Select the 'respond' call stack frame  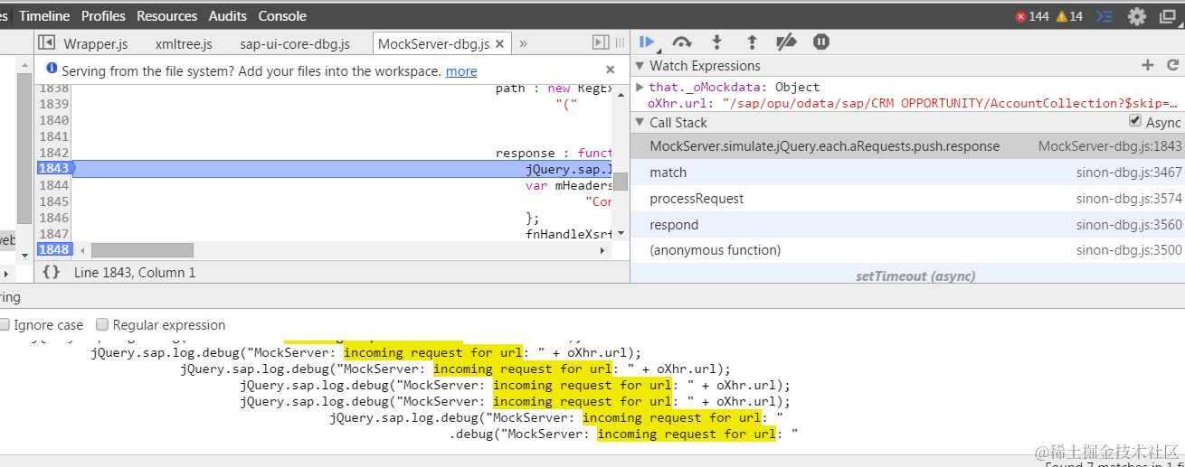(907, 225)
